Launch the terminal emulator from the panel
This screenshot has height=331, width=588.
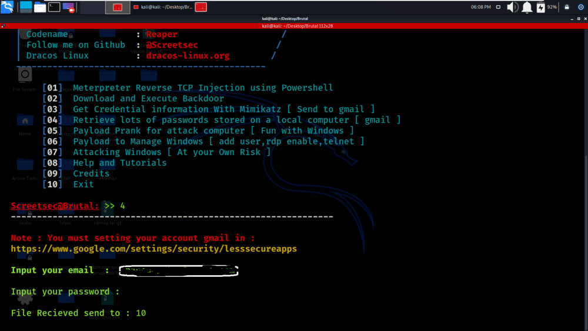pyautogui.click(x=54, y=6)
